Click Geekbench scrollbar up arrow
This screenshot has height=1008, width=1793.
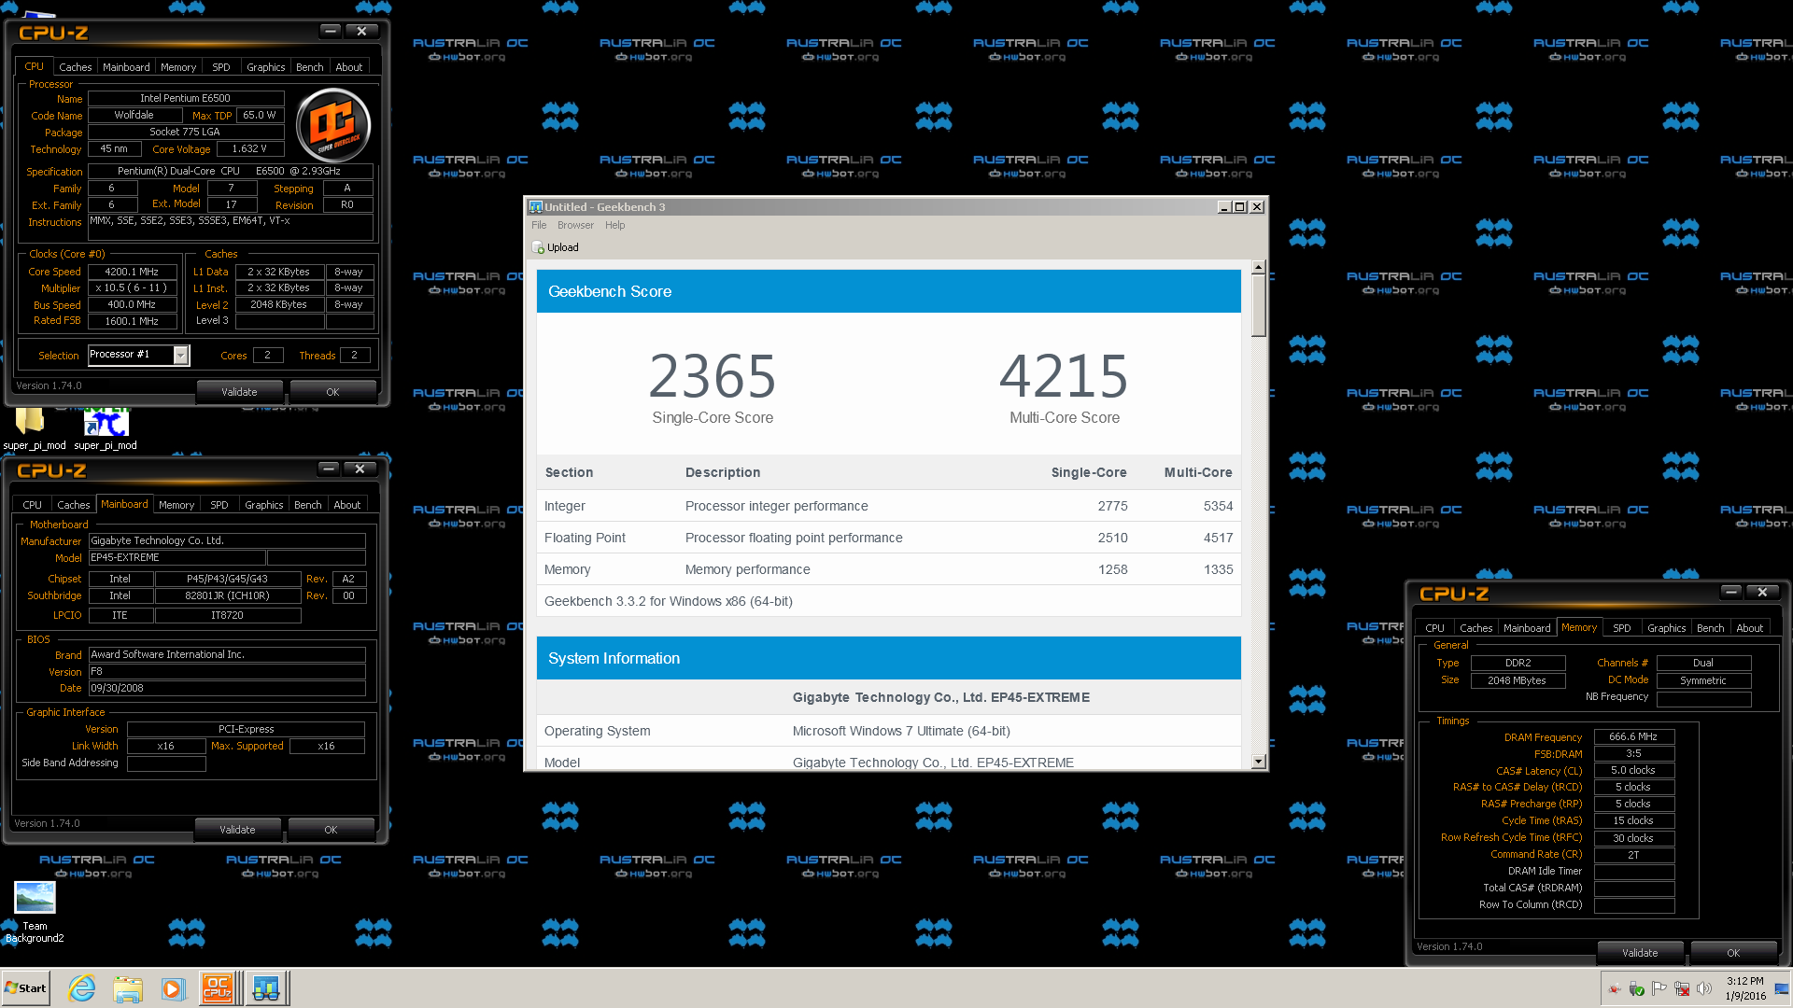[x=1258, y=268]
